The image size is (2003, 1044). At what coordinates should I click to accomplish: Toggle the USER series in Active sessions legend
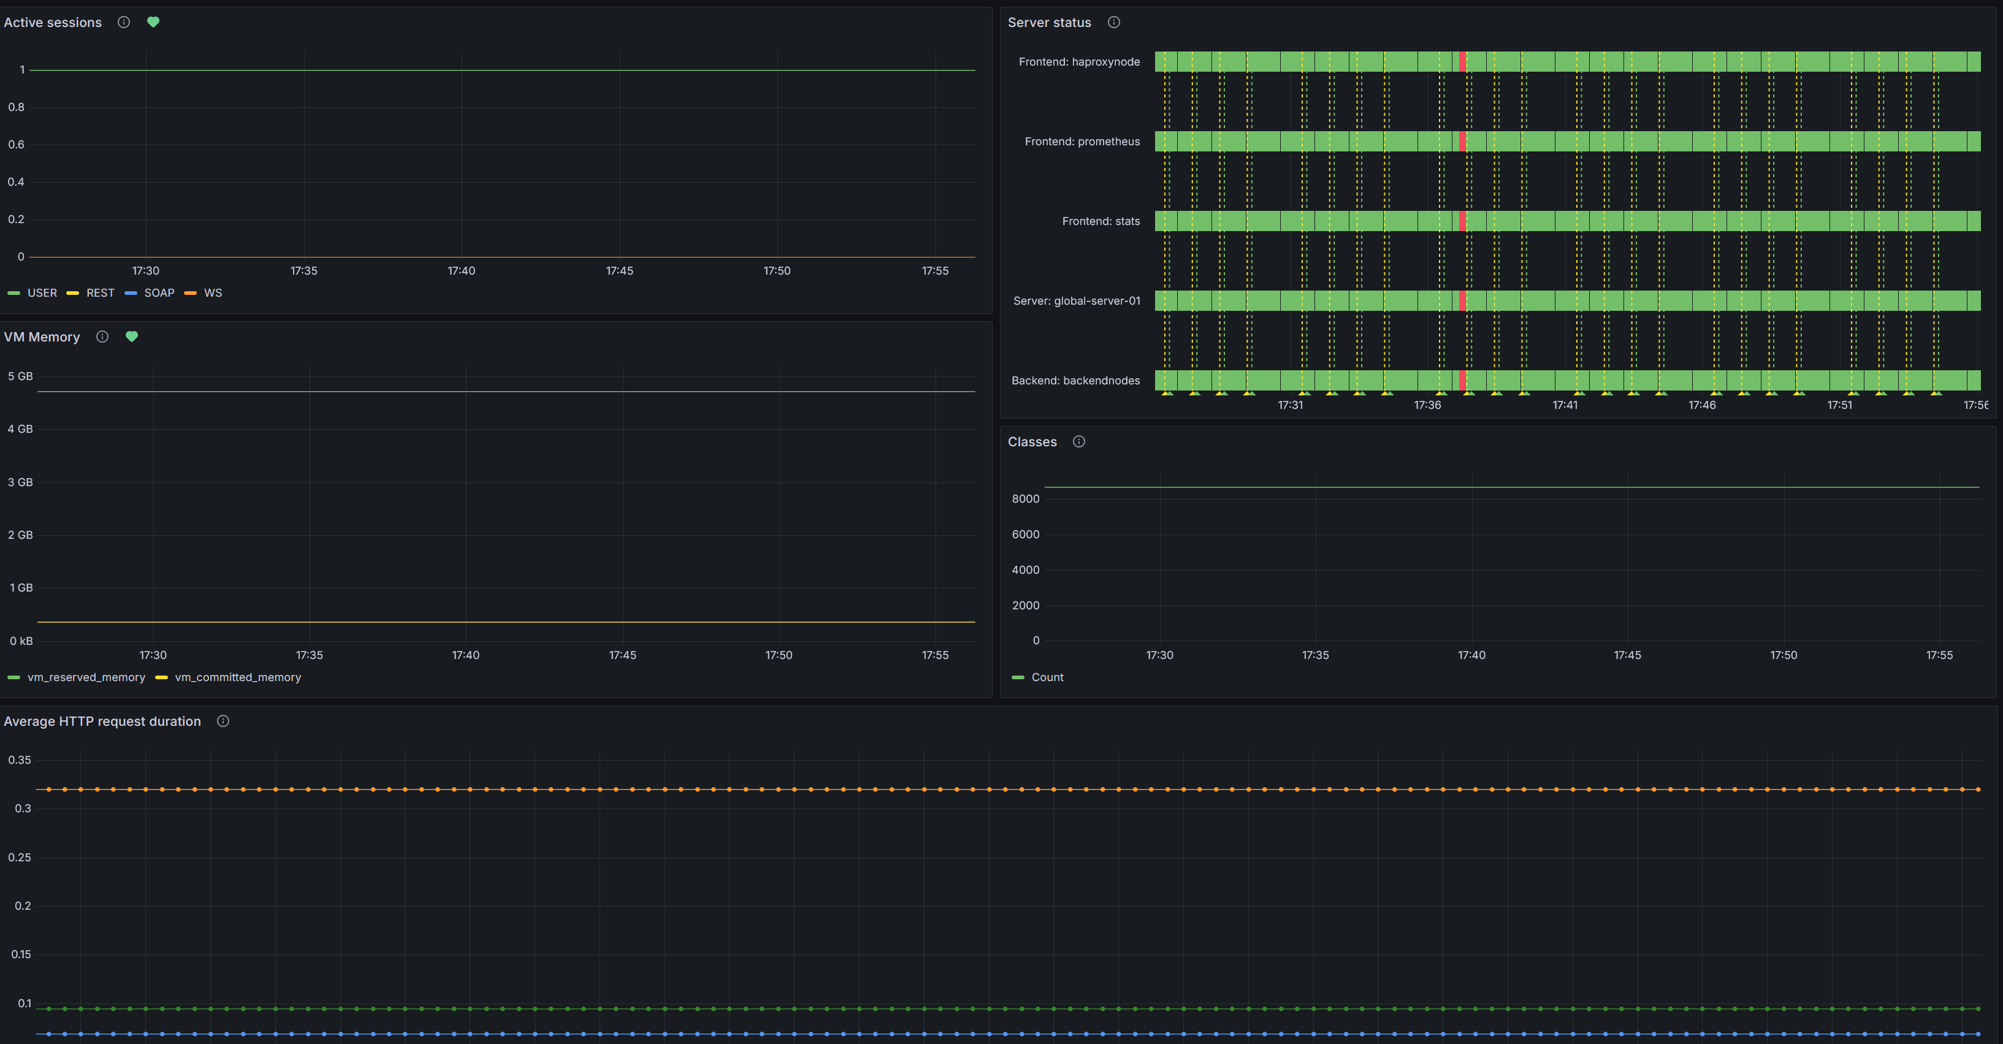(x=41, y=293)
